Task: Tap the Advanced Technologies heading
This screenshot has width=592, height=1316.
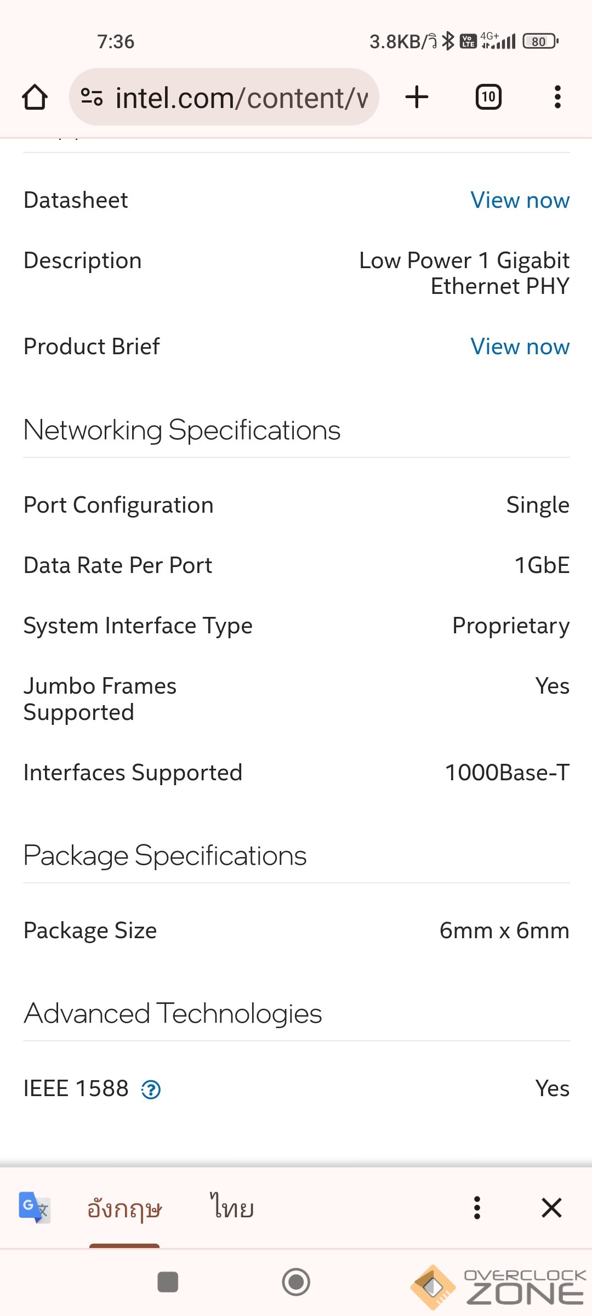Action: [x=173, y=1013]
